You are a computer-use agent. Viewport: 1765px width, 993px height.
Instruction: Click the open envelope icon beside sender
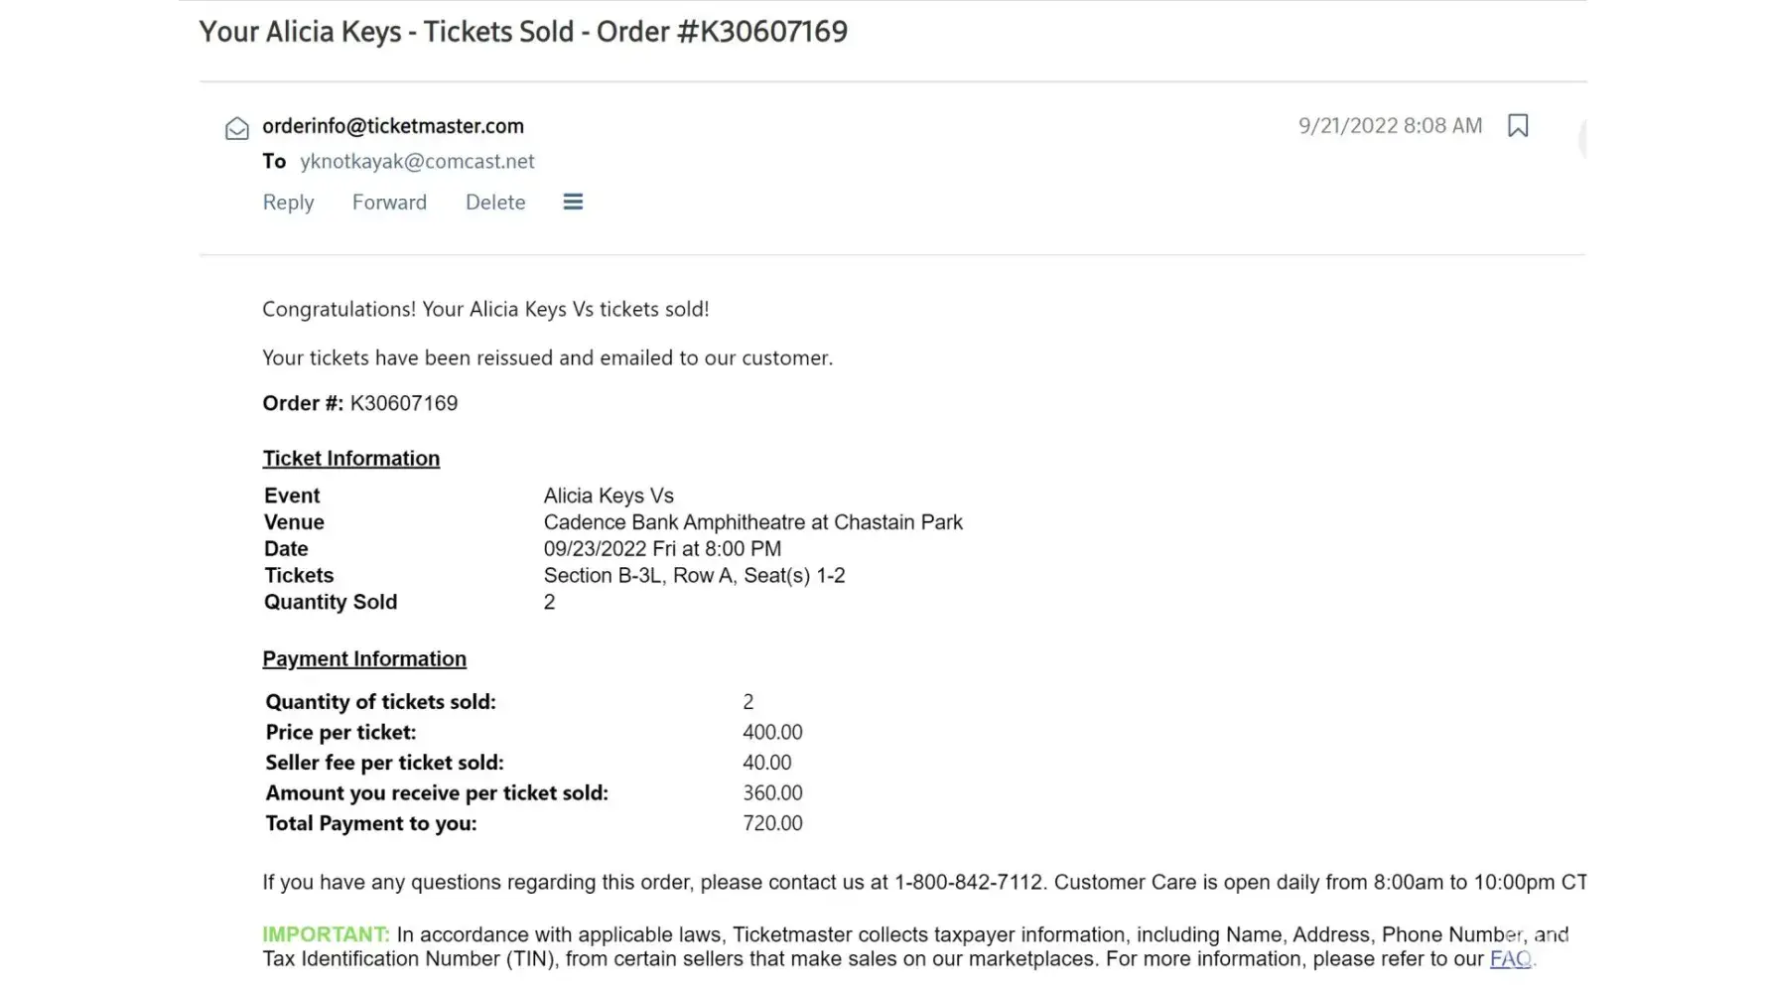[x=237, y=129]
